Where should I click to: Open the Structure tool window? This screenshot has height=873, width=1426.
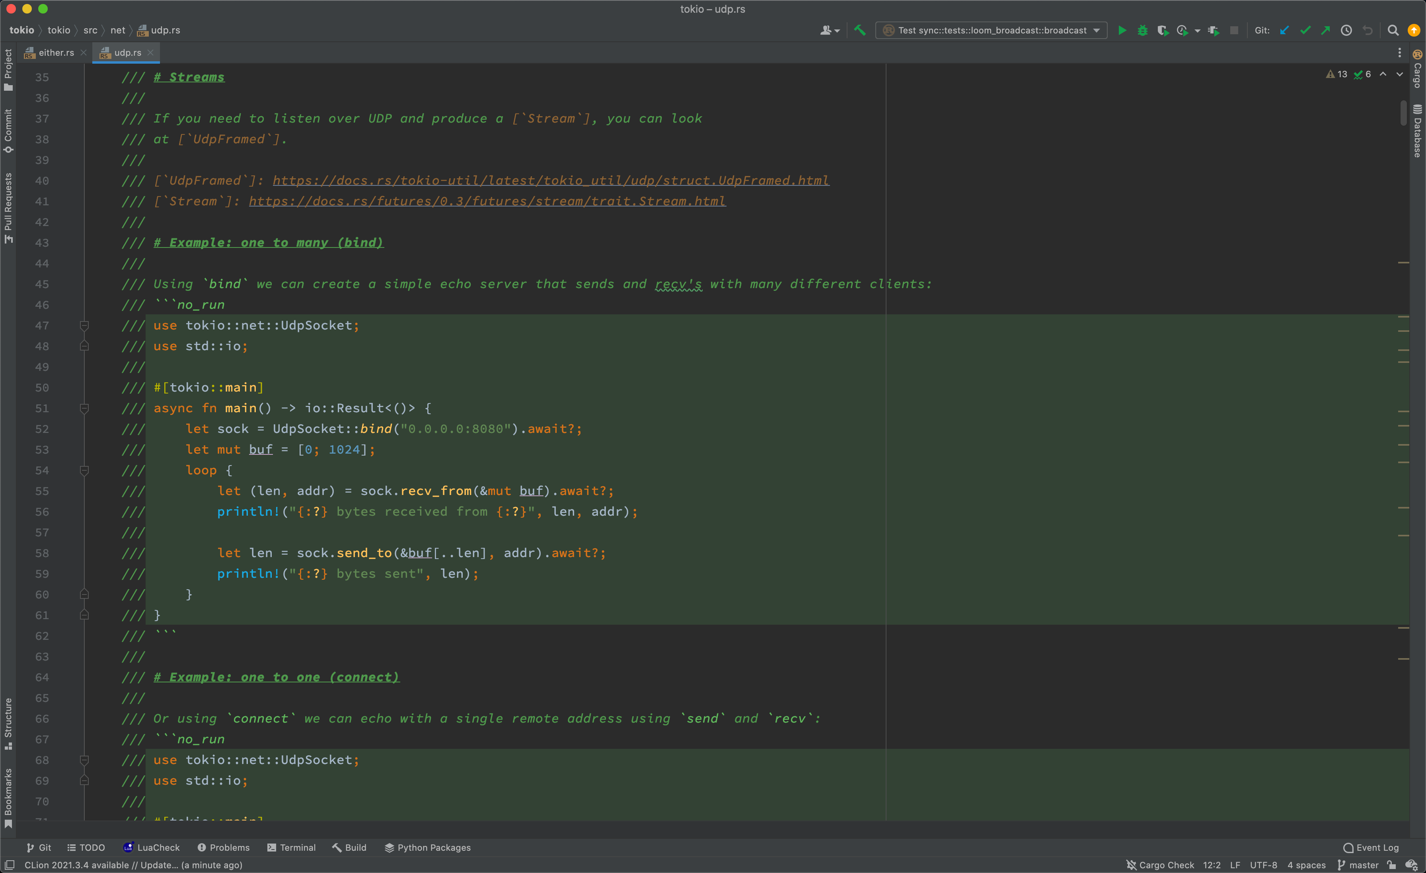(x=8, y=724)
